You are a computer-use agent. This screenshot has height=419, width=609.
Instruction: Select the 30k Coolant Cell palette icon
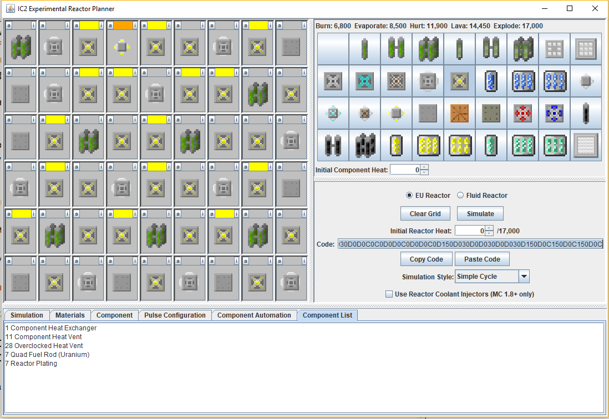[523, 81]
